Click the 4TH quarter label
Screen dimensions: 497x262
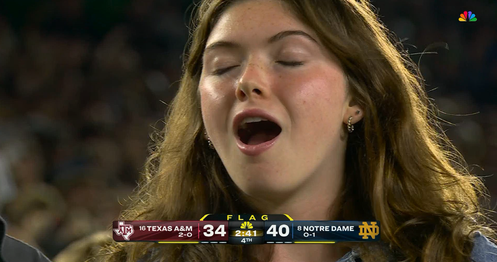point(247,241)
